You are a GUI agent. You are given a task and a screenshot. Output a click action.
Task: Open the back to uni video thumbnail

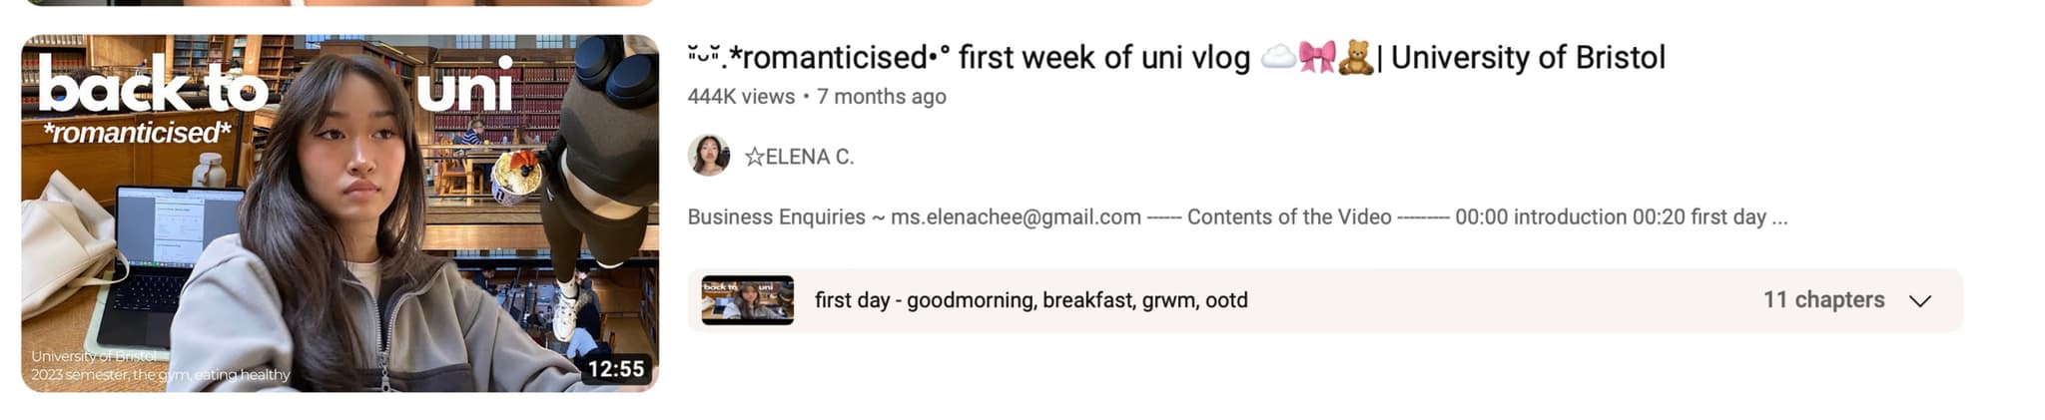click(340, 213)
